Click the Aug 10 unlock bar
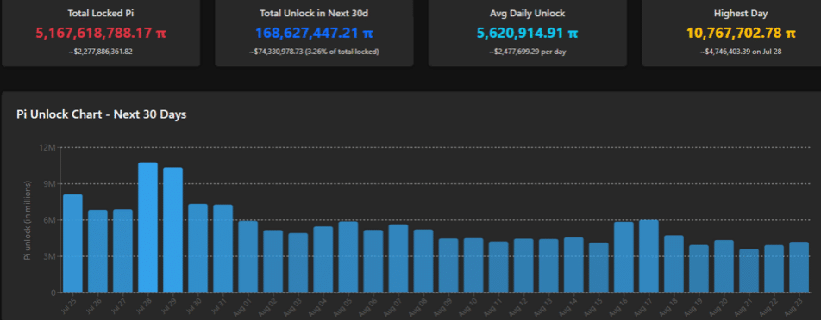The image size is (821, 320). click(x=473, y=265)
